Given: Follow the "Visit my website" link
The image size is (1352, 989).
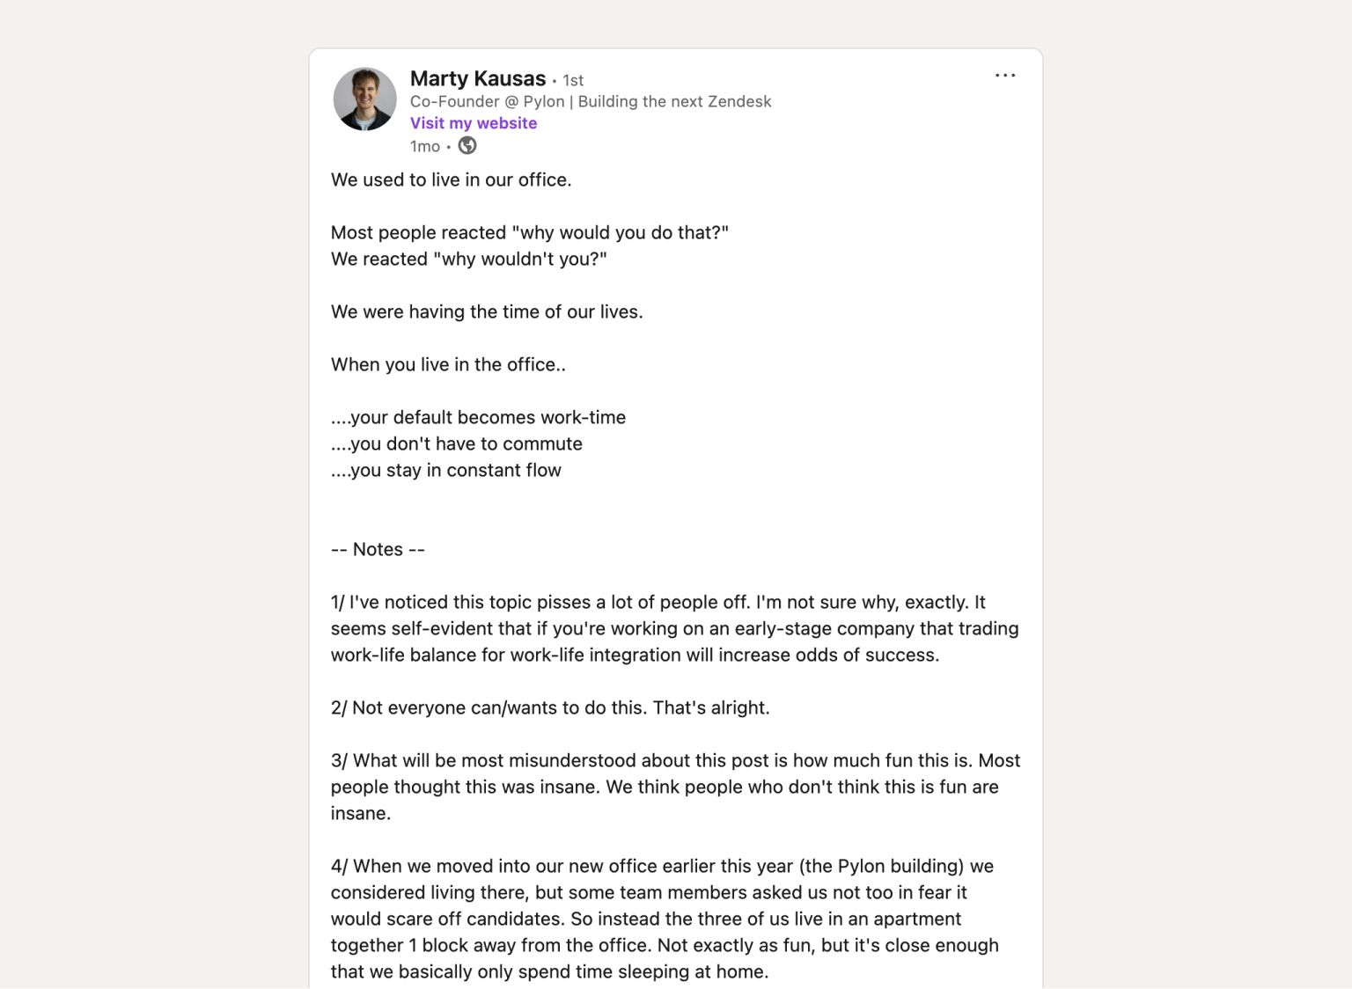Looking at the screenshot, I should (474, 123).
